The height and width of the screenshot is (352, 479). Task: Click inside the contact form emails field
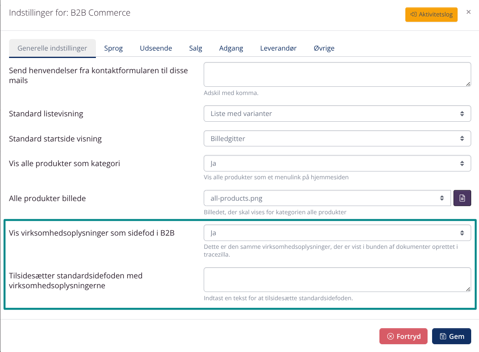[x=337, y=74]
